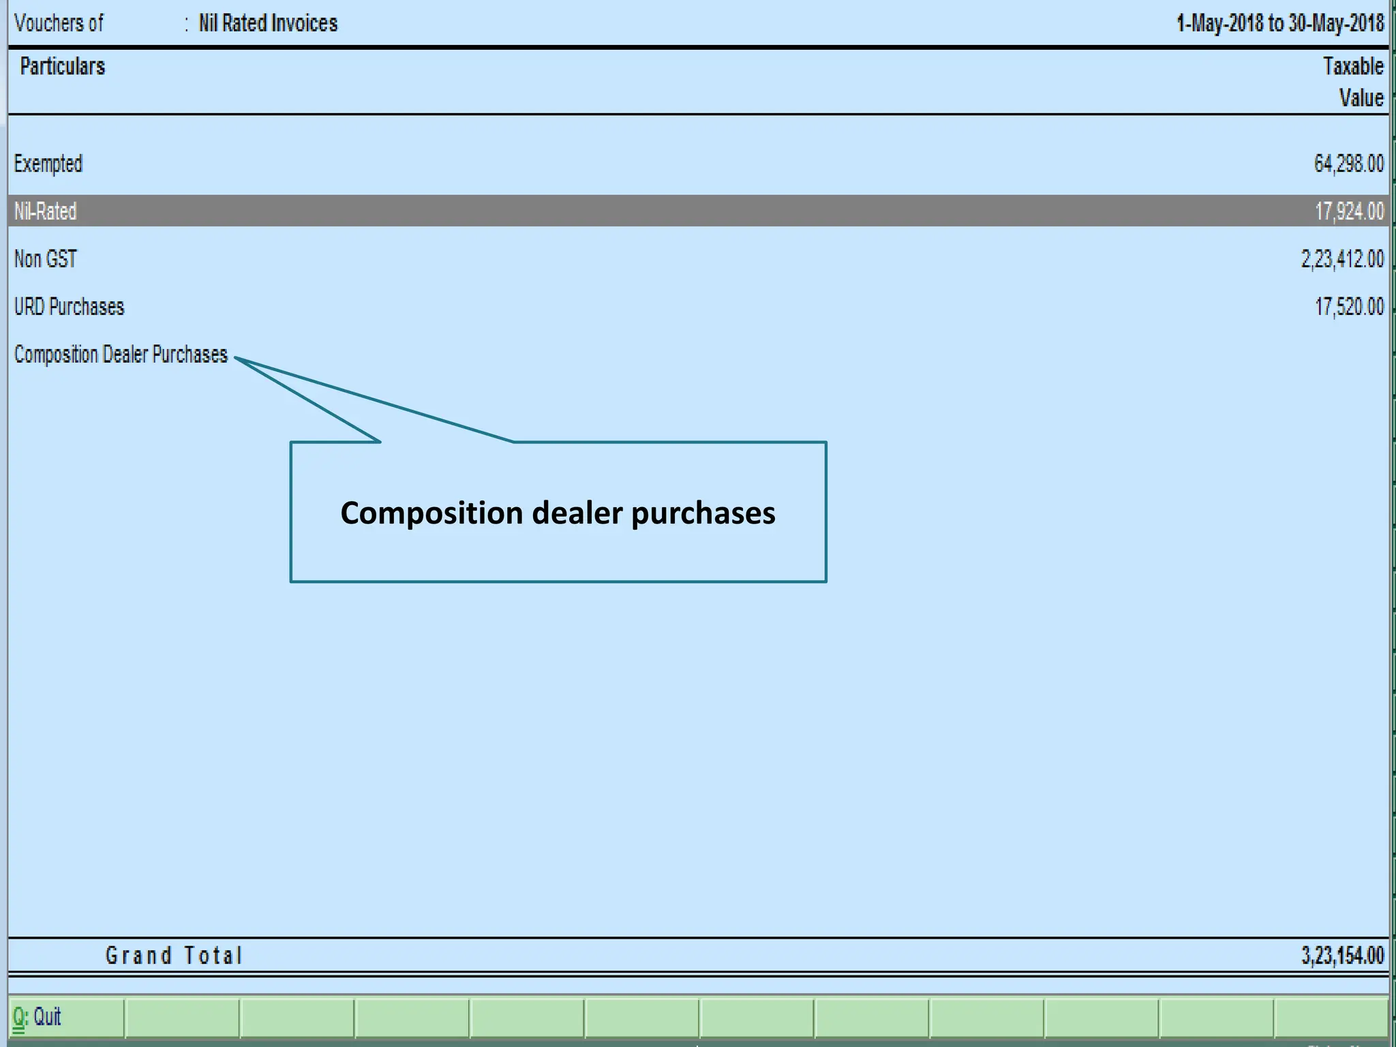Open the Non GST entry
1396x1047 pixels.
(x=46, y=259)
